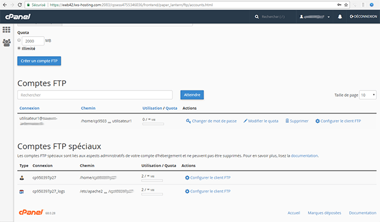Click Créer un compte FTP button
Screen dimensions: 380x222
click(x=39, y=61)
